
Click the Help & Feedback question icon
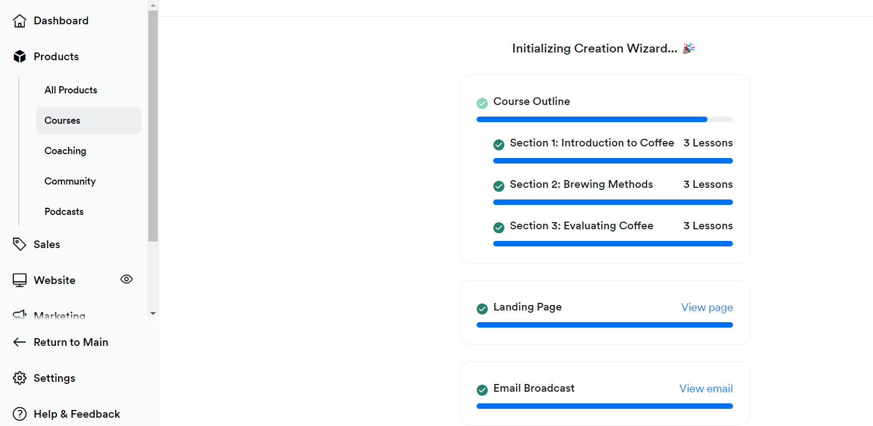[19, 414]
